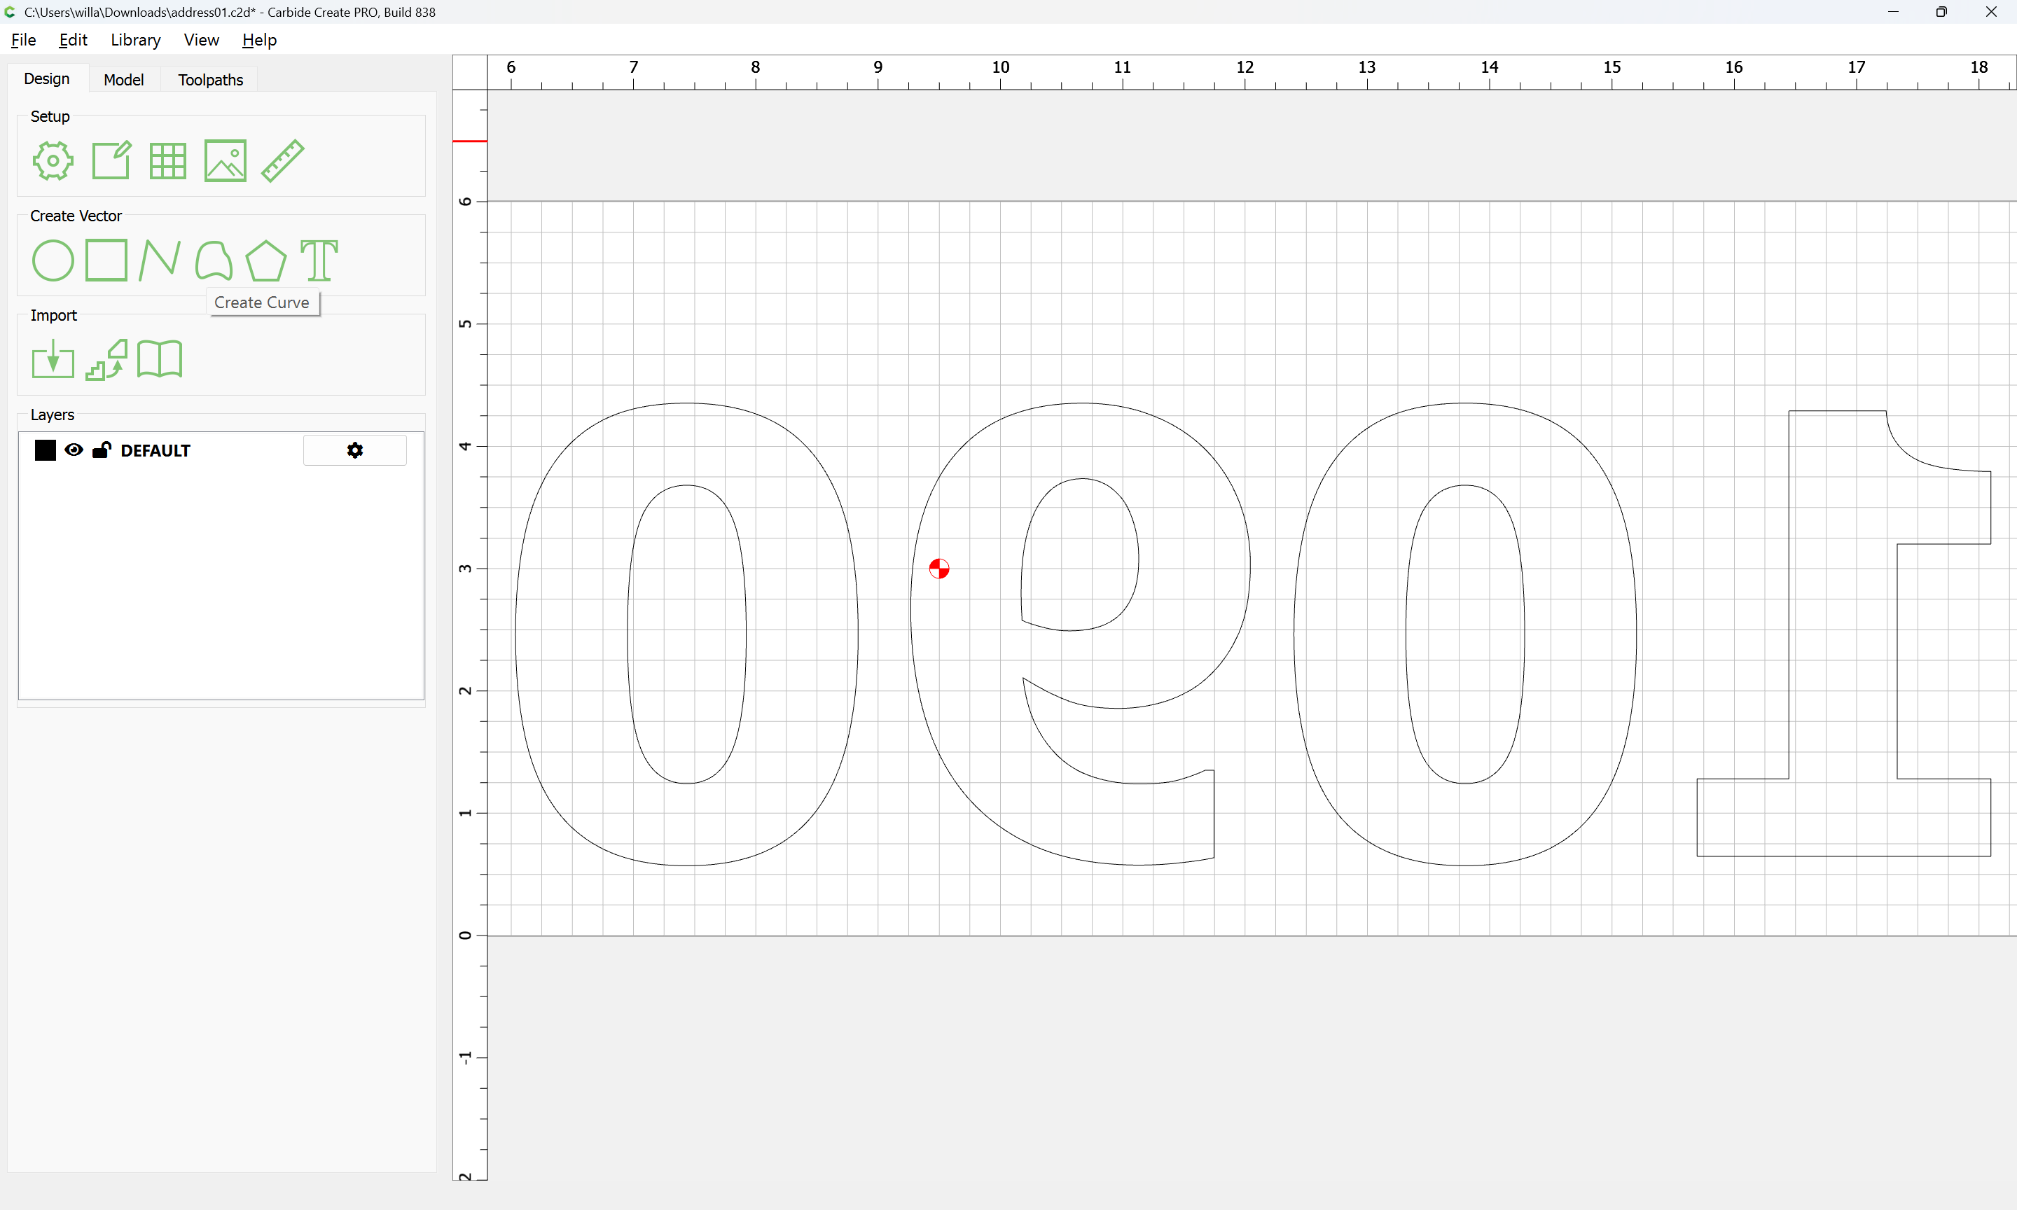Viewport: 2017px width, 1210px height.
Task: Select the Create Polygon tool
Action: click(265, 261)
